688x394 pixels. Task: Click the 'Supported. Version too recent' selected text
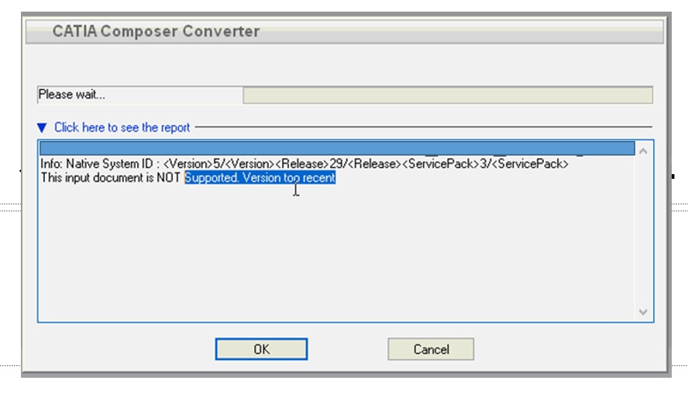(260, 177)
